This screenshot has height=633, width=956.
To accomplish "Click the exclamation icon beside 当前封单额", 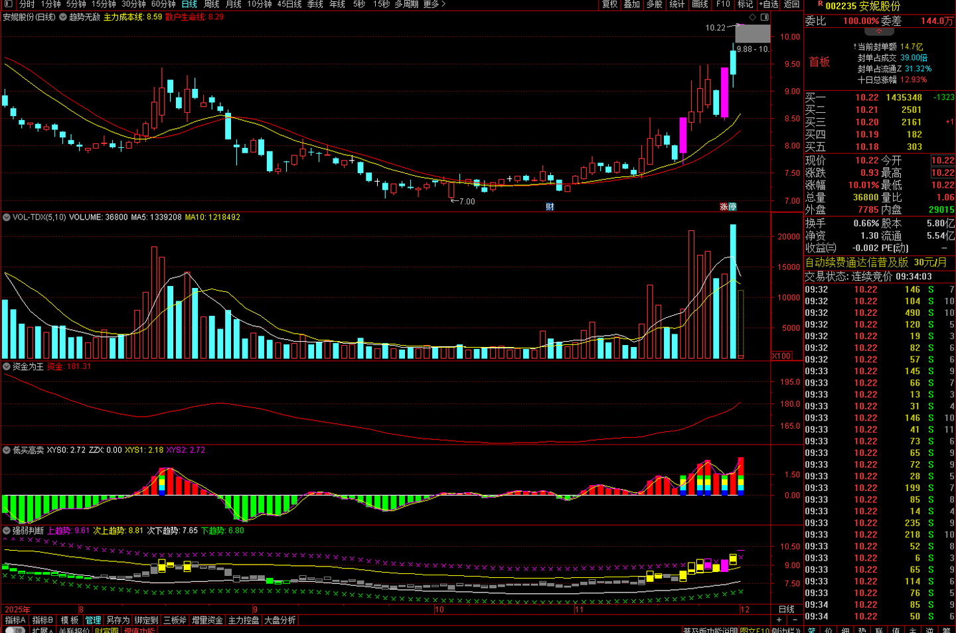I will tap(854, 47).
